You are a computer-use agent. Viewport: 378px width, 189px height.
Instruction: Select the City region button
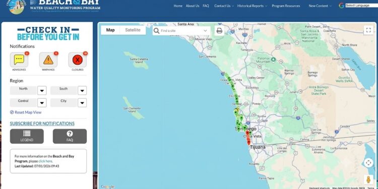coord(64,103)
